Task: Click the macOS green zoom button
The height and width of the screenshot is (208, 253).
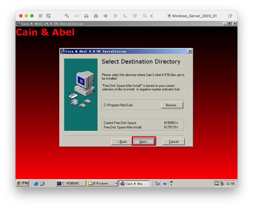Action: tap(32, 16)
